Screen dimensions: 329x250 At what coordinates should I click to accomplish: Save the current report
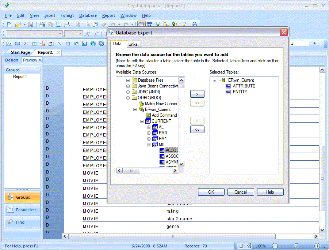coord(31,24)
